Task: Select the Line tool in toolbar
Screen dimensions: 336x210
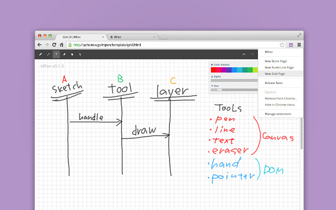Action: coord(48,54)
